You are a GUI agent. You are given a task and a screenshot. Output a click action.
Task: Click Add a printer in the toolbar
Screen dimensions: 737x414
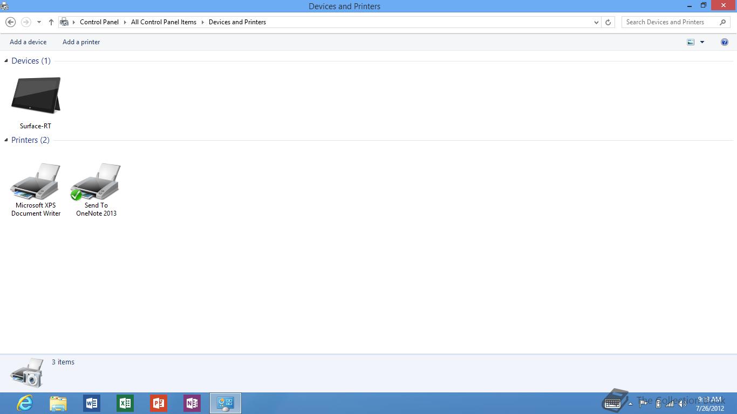[x=81, y=42]
